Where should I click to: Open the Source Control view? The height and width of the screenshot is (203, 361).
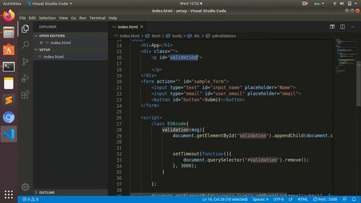(25, 61)
